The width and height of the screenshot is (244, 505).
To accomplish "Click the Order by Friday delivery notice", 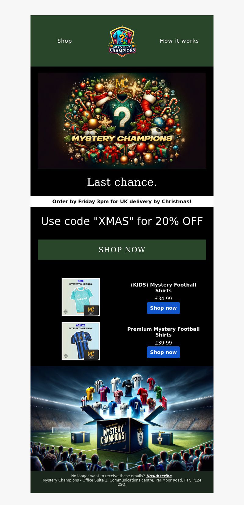I will [x=122, y=201].
